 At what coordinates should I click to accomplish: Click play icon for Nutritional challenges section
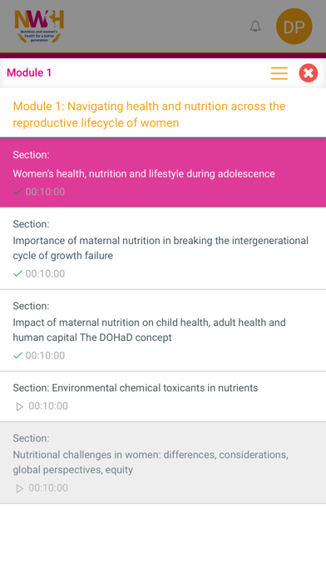pos(20,488)
